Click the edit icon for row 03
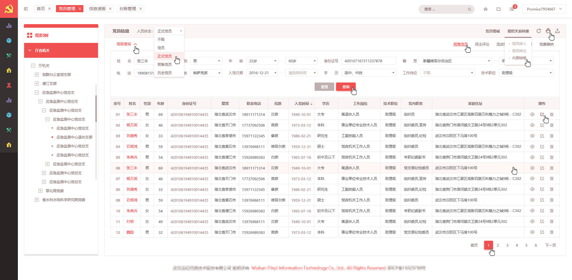The image size is (572, 280). click(542, 136)
